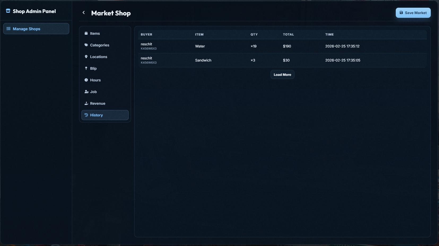This screenshot has height=246, width=439.
Task: Open the Items section
Action: pyautogui.click(x=105, y=33)
